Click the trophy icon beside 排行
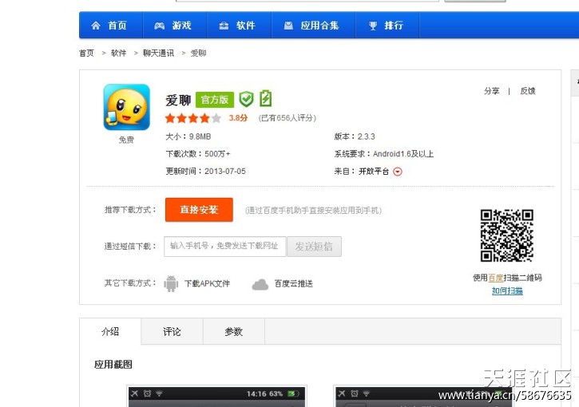 pos(373,26)
